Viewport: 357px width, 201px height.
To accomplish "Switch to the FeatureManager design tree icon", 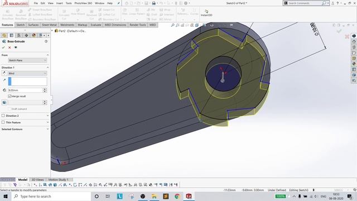I will [4, 35].
